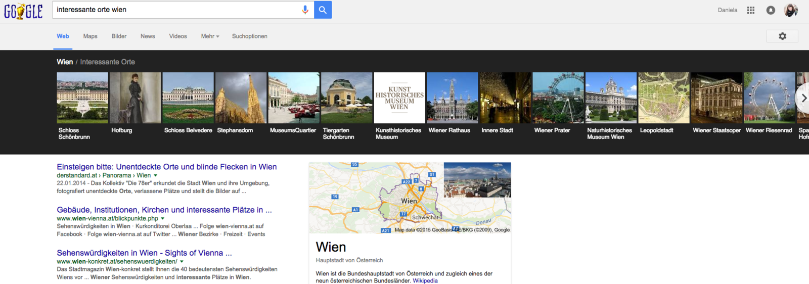This screenshot has height=284, width=809.
Task: Expand the Mehr dropdown
Action: (x=210, y=36)
